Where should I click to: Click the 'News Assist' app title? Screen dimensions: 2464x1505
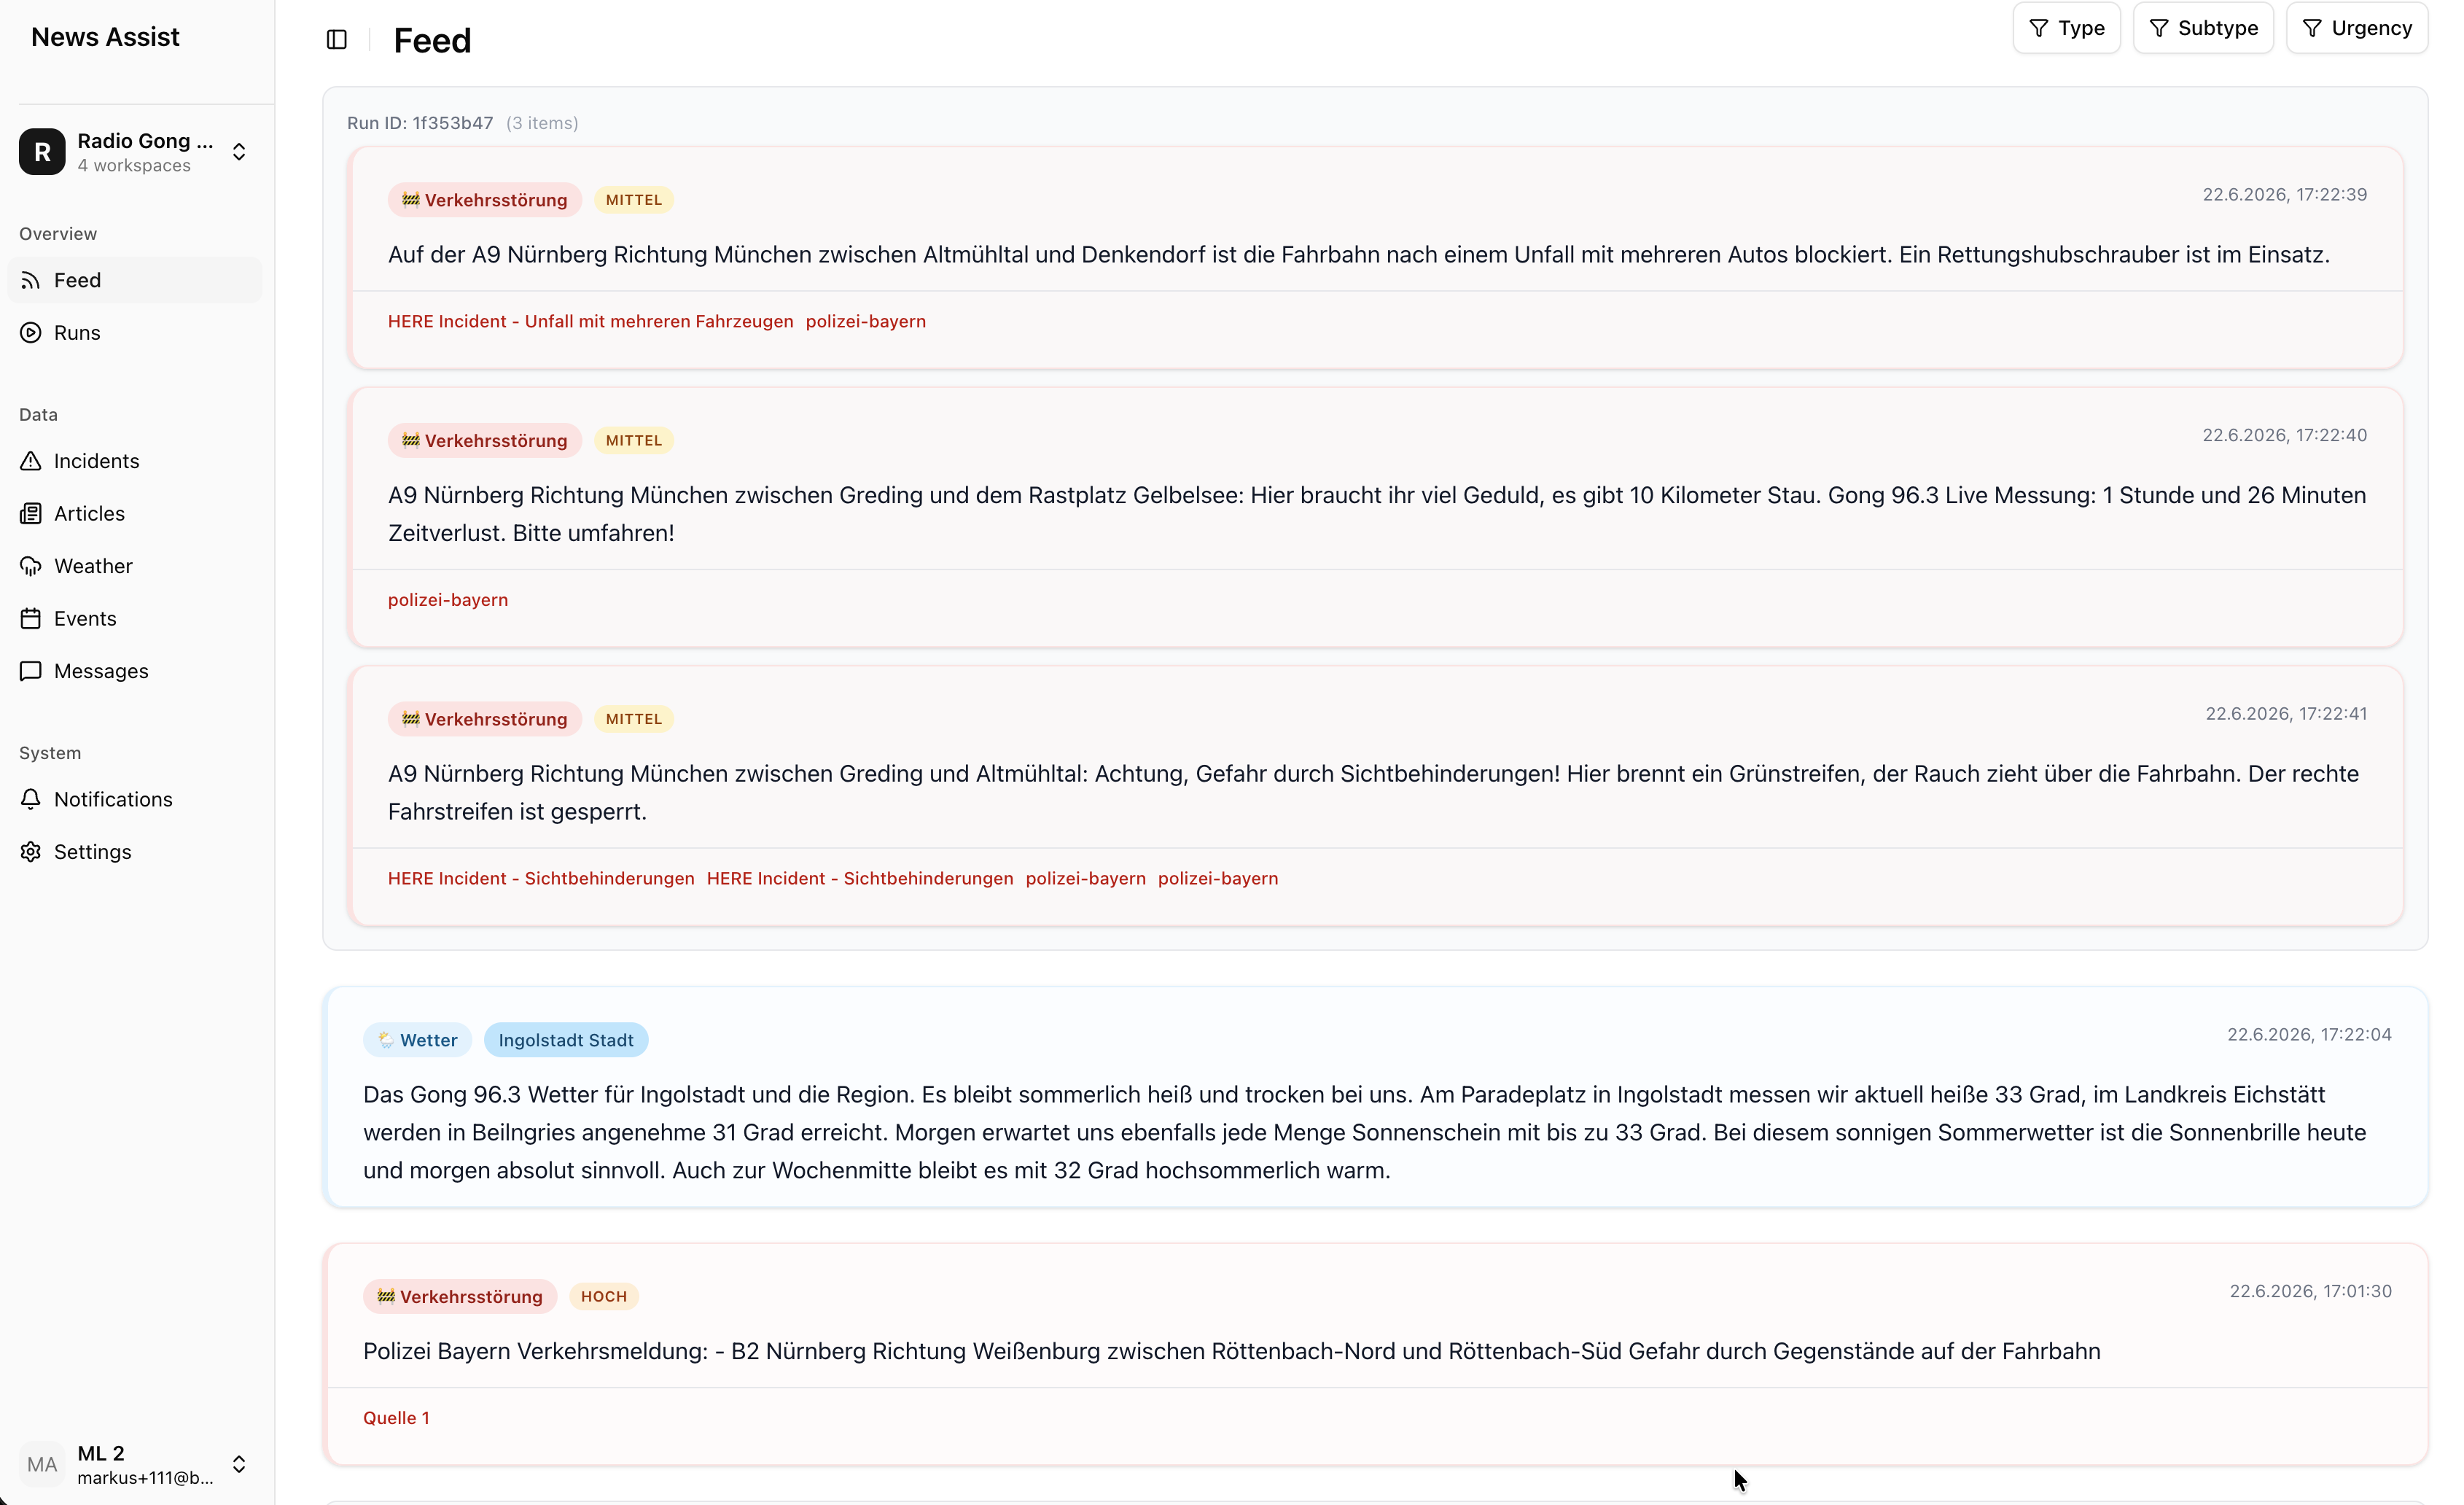pos(105,37)
